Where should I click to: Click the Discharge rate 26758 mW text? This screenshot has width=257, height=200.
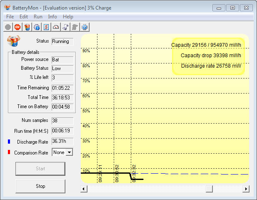click(x=211, y=66)
